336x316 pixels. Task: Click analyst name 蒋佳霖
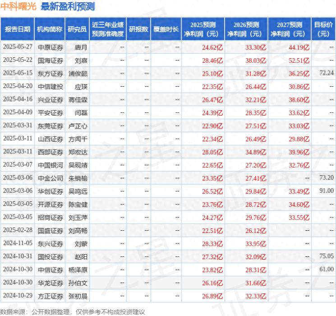click(78, 100)
